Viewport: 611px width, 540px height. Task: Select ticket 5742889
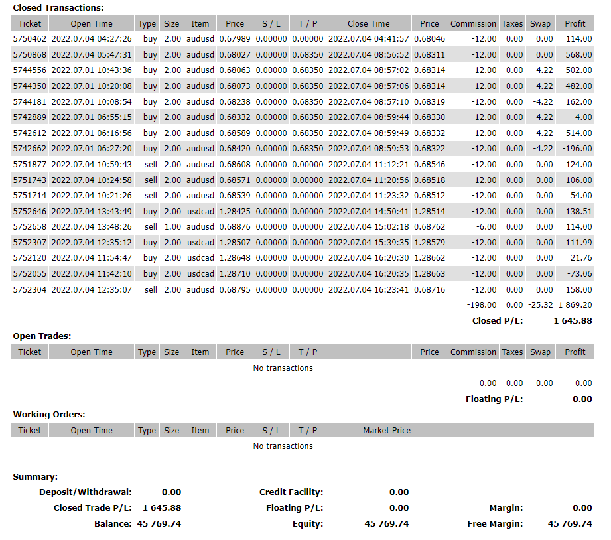coord(30,117)
